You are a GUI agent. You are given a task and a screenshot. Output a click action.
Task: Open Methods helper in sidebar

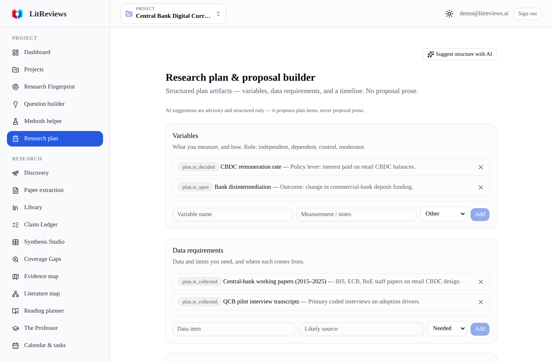pyautogui.click(x=55, y=121)
